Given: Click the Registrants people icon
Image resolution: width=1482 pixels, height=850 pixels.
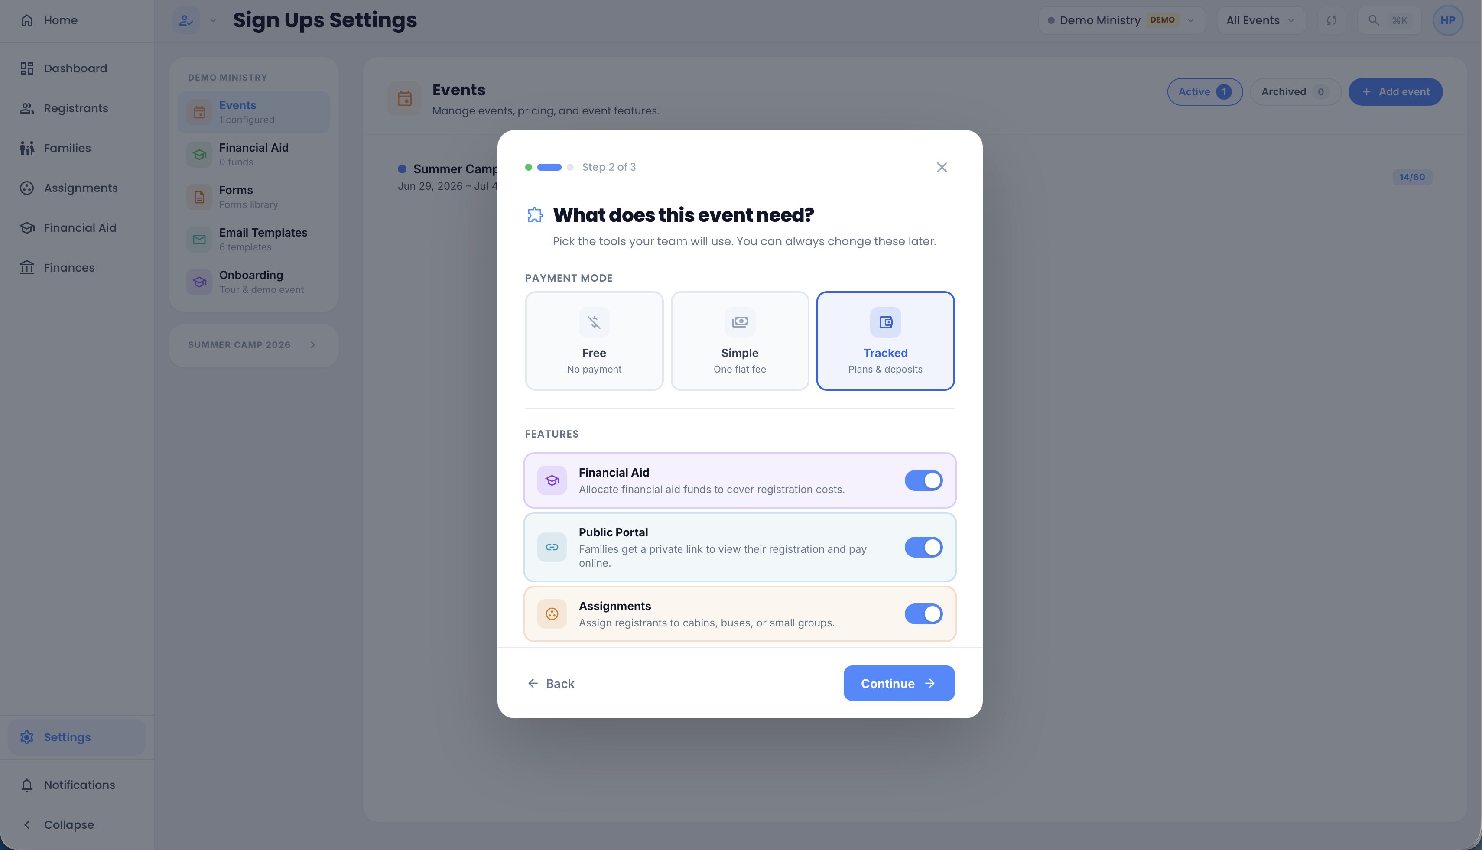Looking at the screenshot, I should [26, 108].
